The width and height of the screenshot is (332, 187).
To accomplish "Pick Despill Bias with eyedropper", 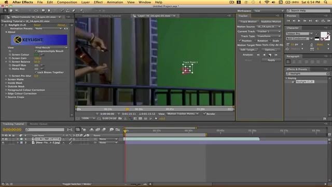I will [42, 65].
